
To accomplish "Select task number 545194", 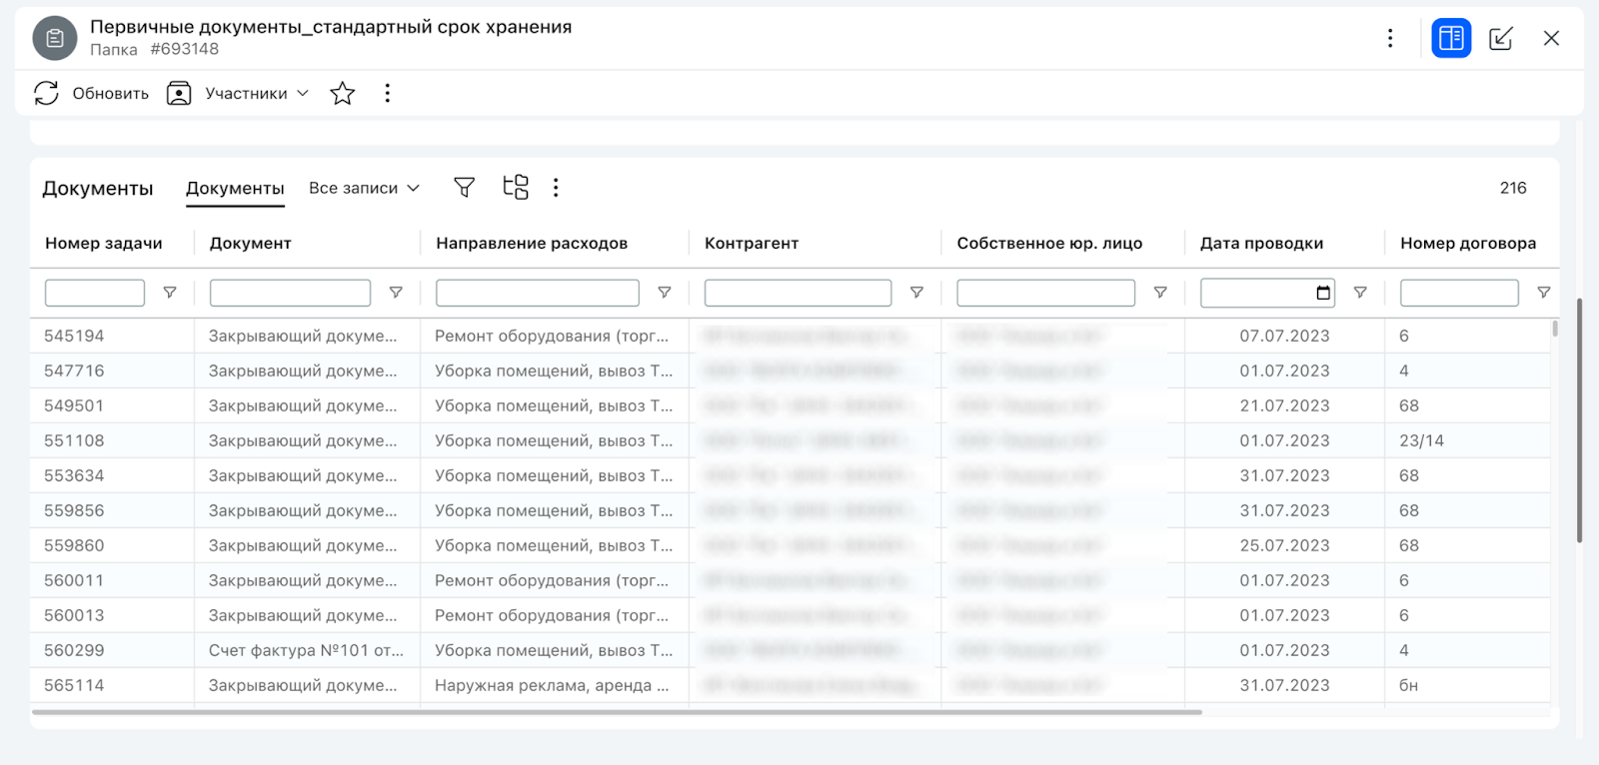I will click(74, 336).
